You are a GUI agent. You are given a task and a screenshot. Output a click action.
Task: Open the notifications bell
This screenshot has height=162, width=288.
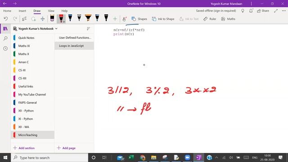251,11
